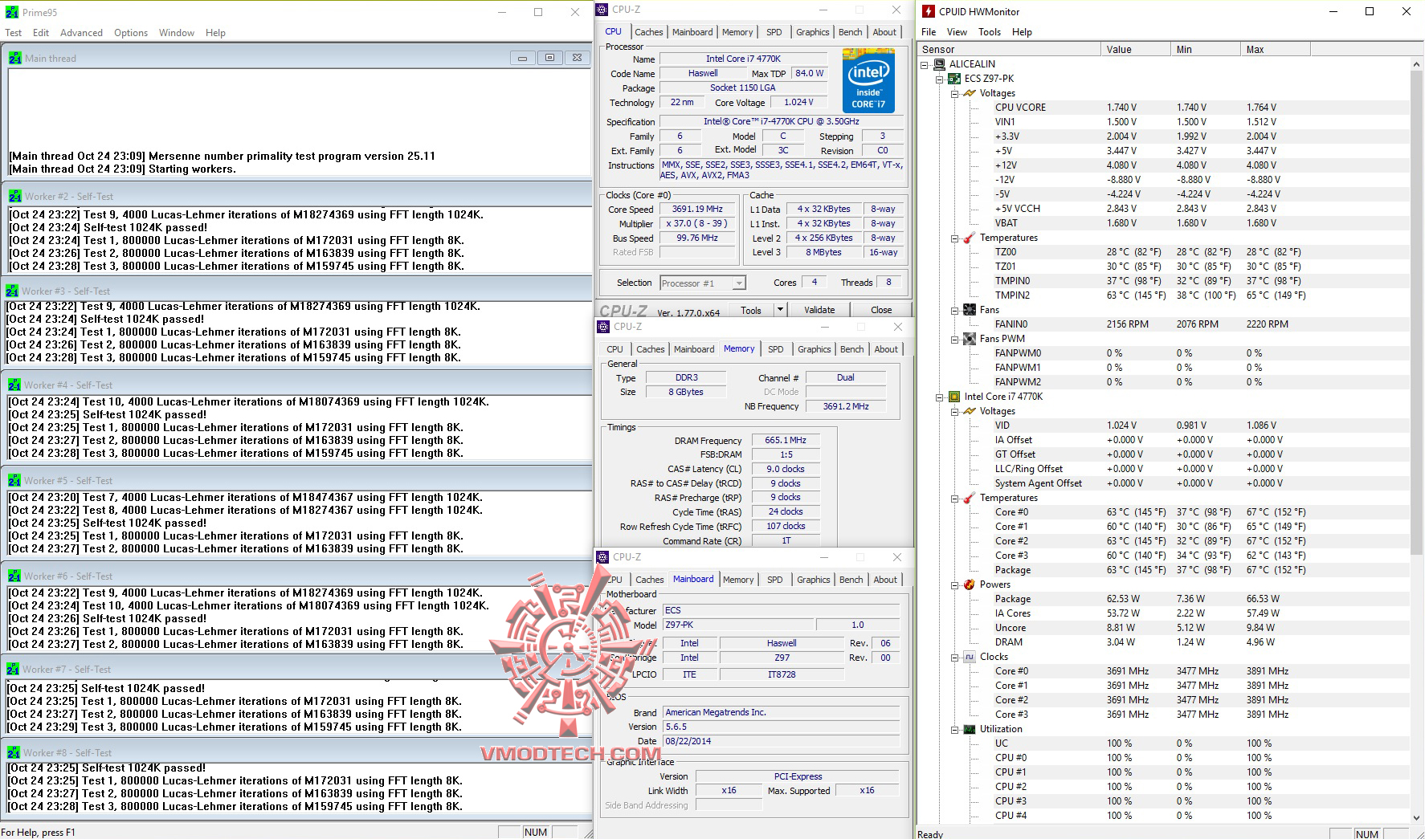Click the CPUID HWMonitor title bar lightning icon

pyautogui.click(x=929, y=11)
